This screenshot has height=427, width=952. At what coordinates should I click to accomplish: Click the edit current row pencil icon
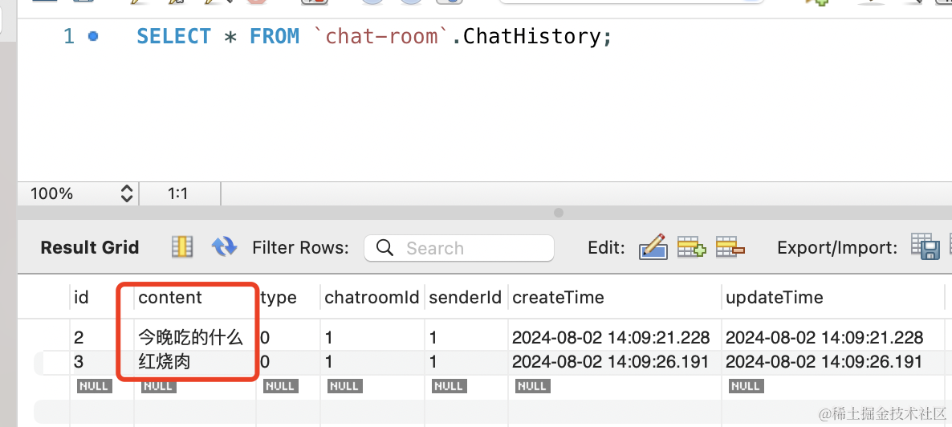(x=653, y=247)
